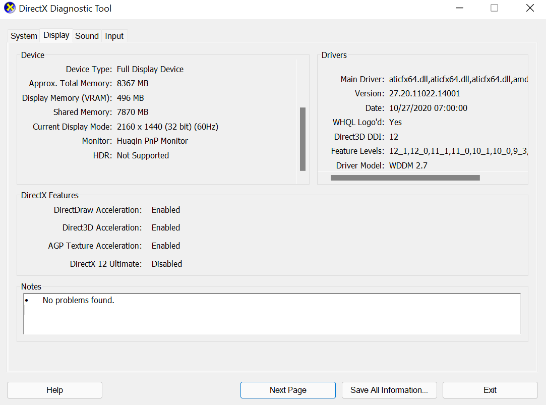Image resolution: width=546 pixels, height=405 pixels.
Task: Click the 'DirectX 12 Ultimate:' label
Action: click(106, 264)
